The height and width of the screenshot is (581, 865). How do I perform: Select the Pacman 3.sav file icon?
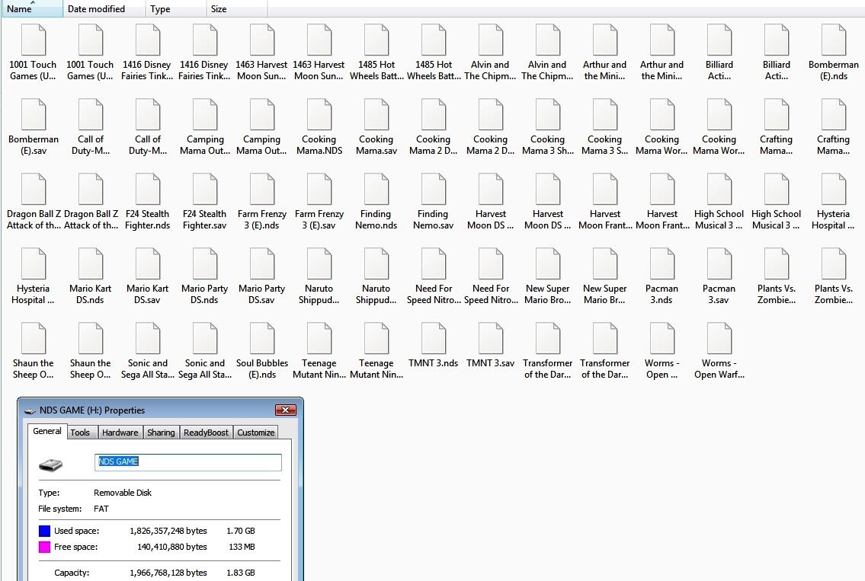[719, 263]
